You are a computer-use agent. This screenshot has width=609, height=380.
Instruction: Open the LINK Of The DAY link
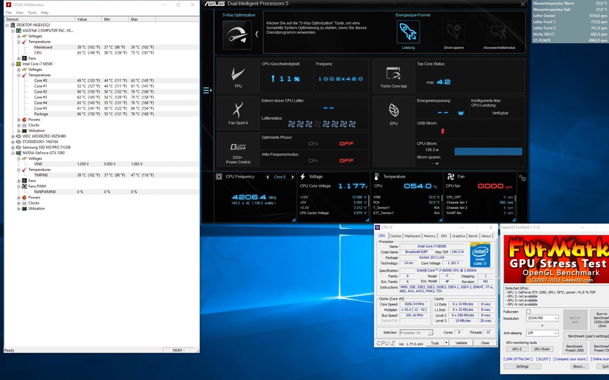[518, 359]
